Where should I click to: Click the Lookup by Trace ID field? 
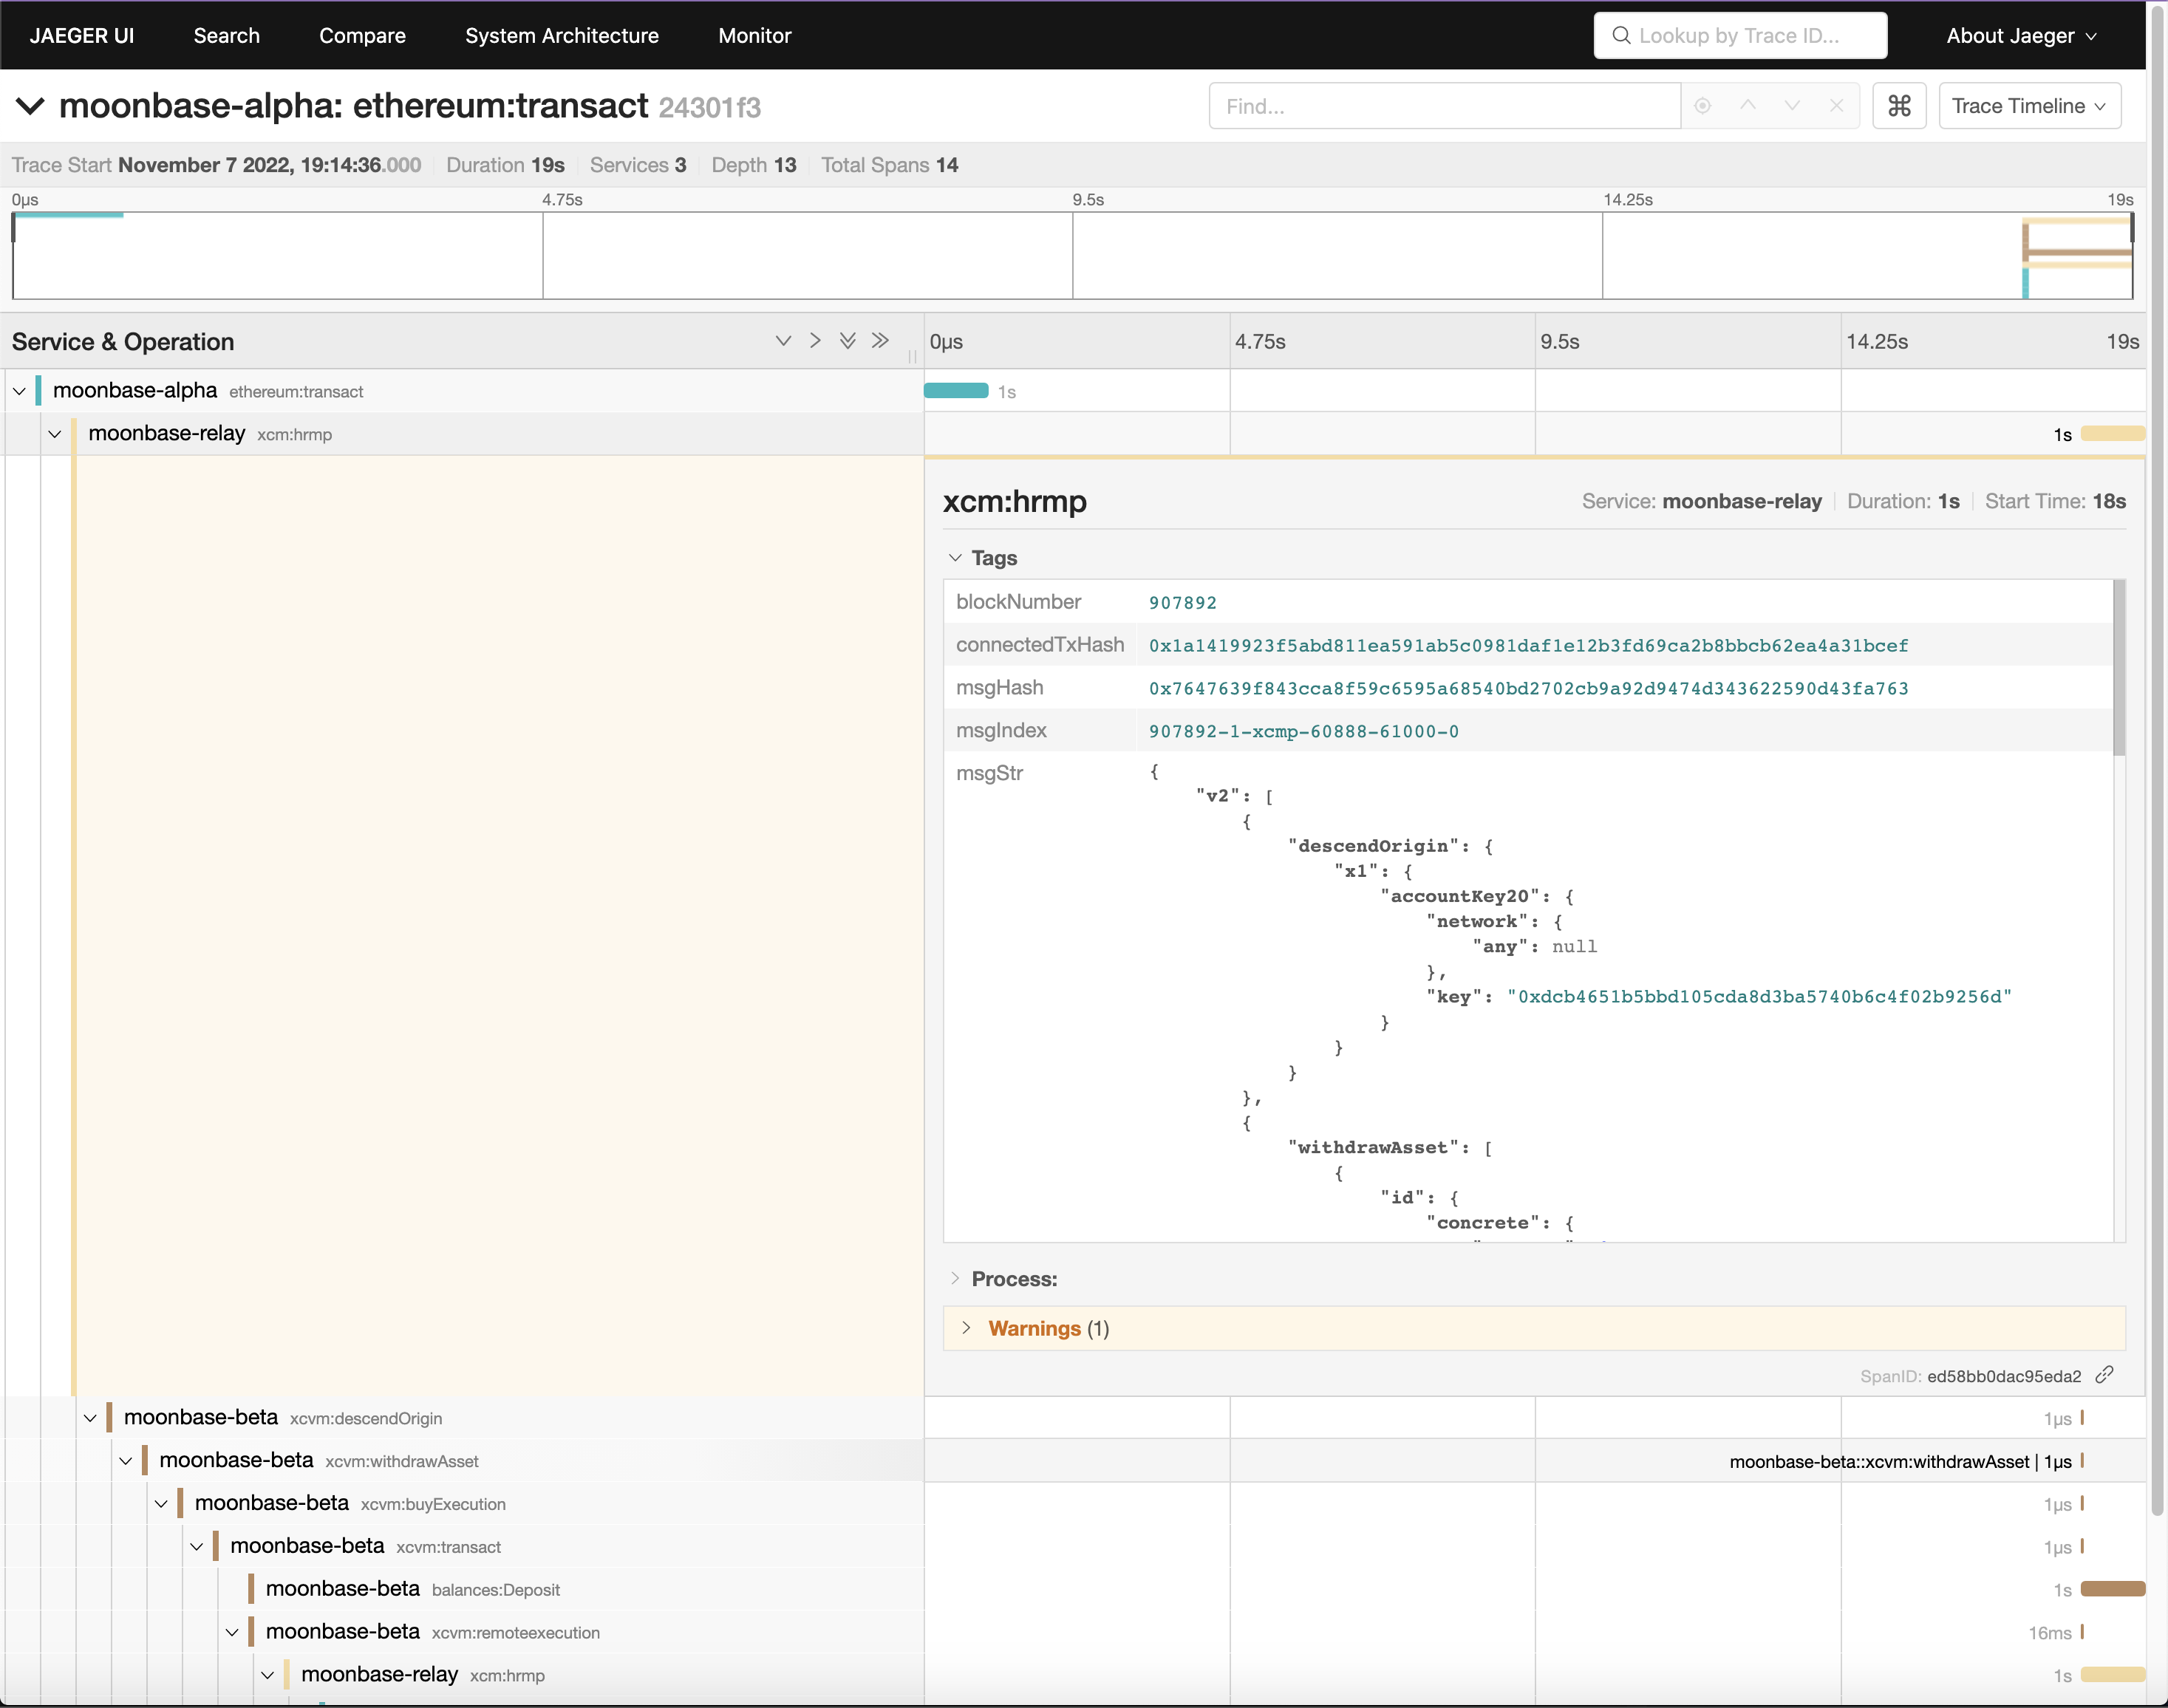click(x=1741, y=36)
